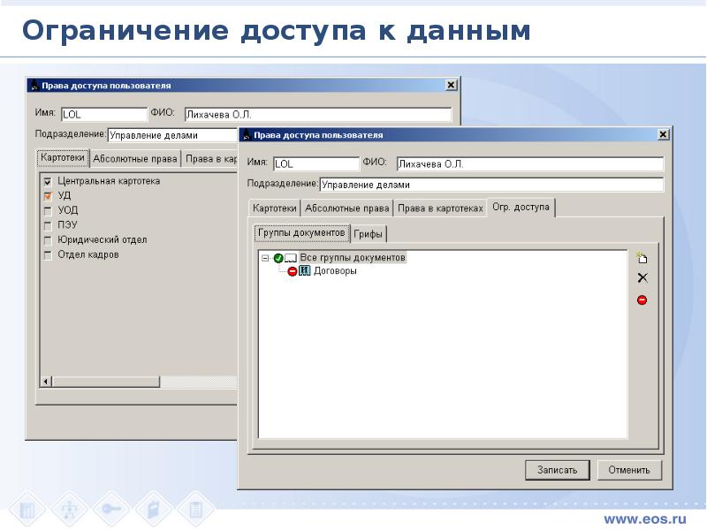The width and height of the screenshot is (707, 530).
Task: Click the org chart icon at slide bottom
Action: point(69,510)
